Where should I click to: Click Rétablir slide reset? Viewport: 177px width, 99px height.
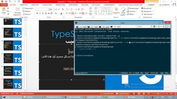(27, 11)
